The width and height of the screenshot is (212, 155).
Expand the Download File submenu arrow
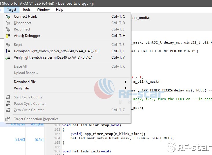point(126,82)
